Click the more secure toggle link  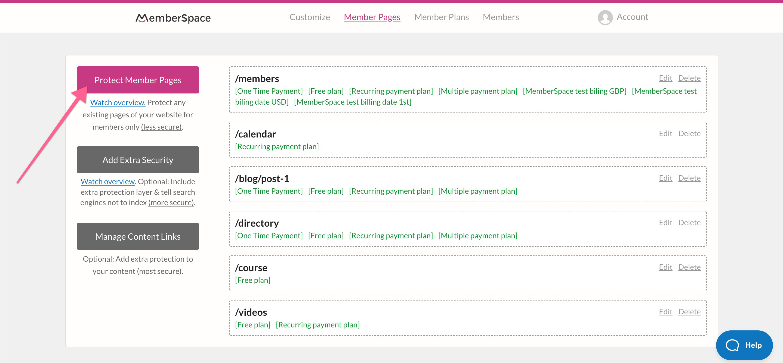[171, 202]
